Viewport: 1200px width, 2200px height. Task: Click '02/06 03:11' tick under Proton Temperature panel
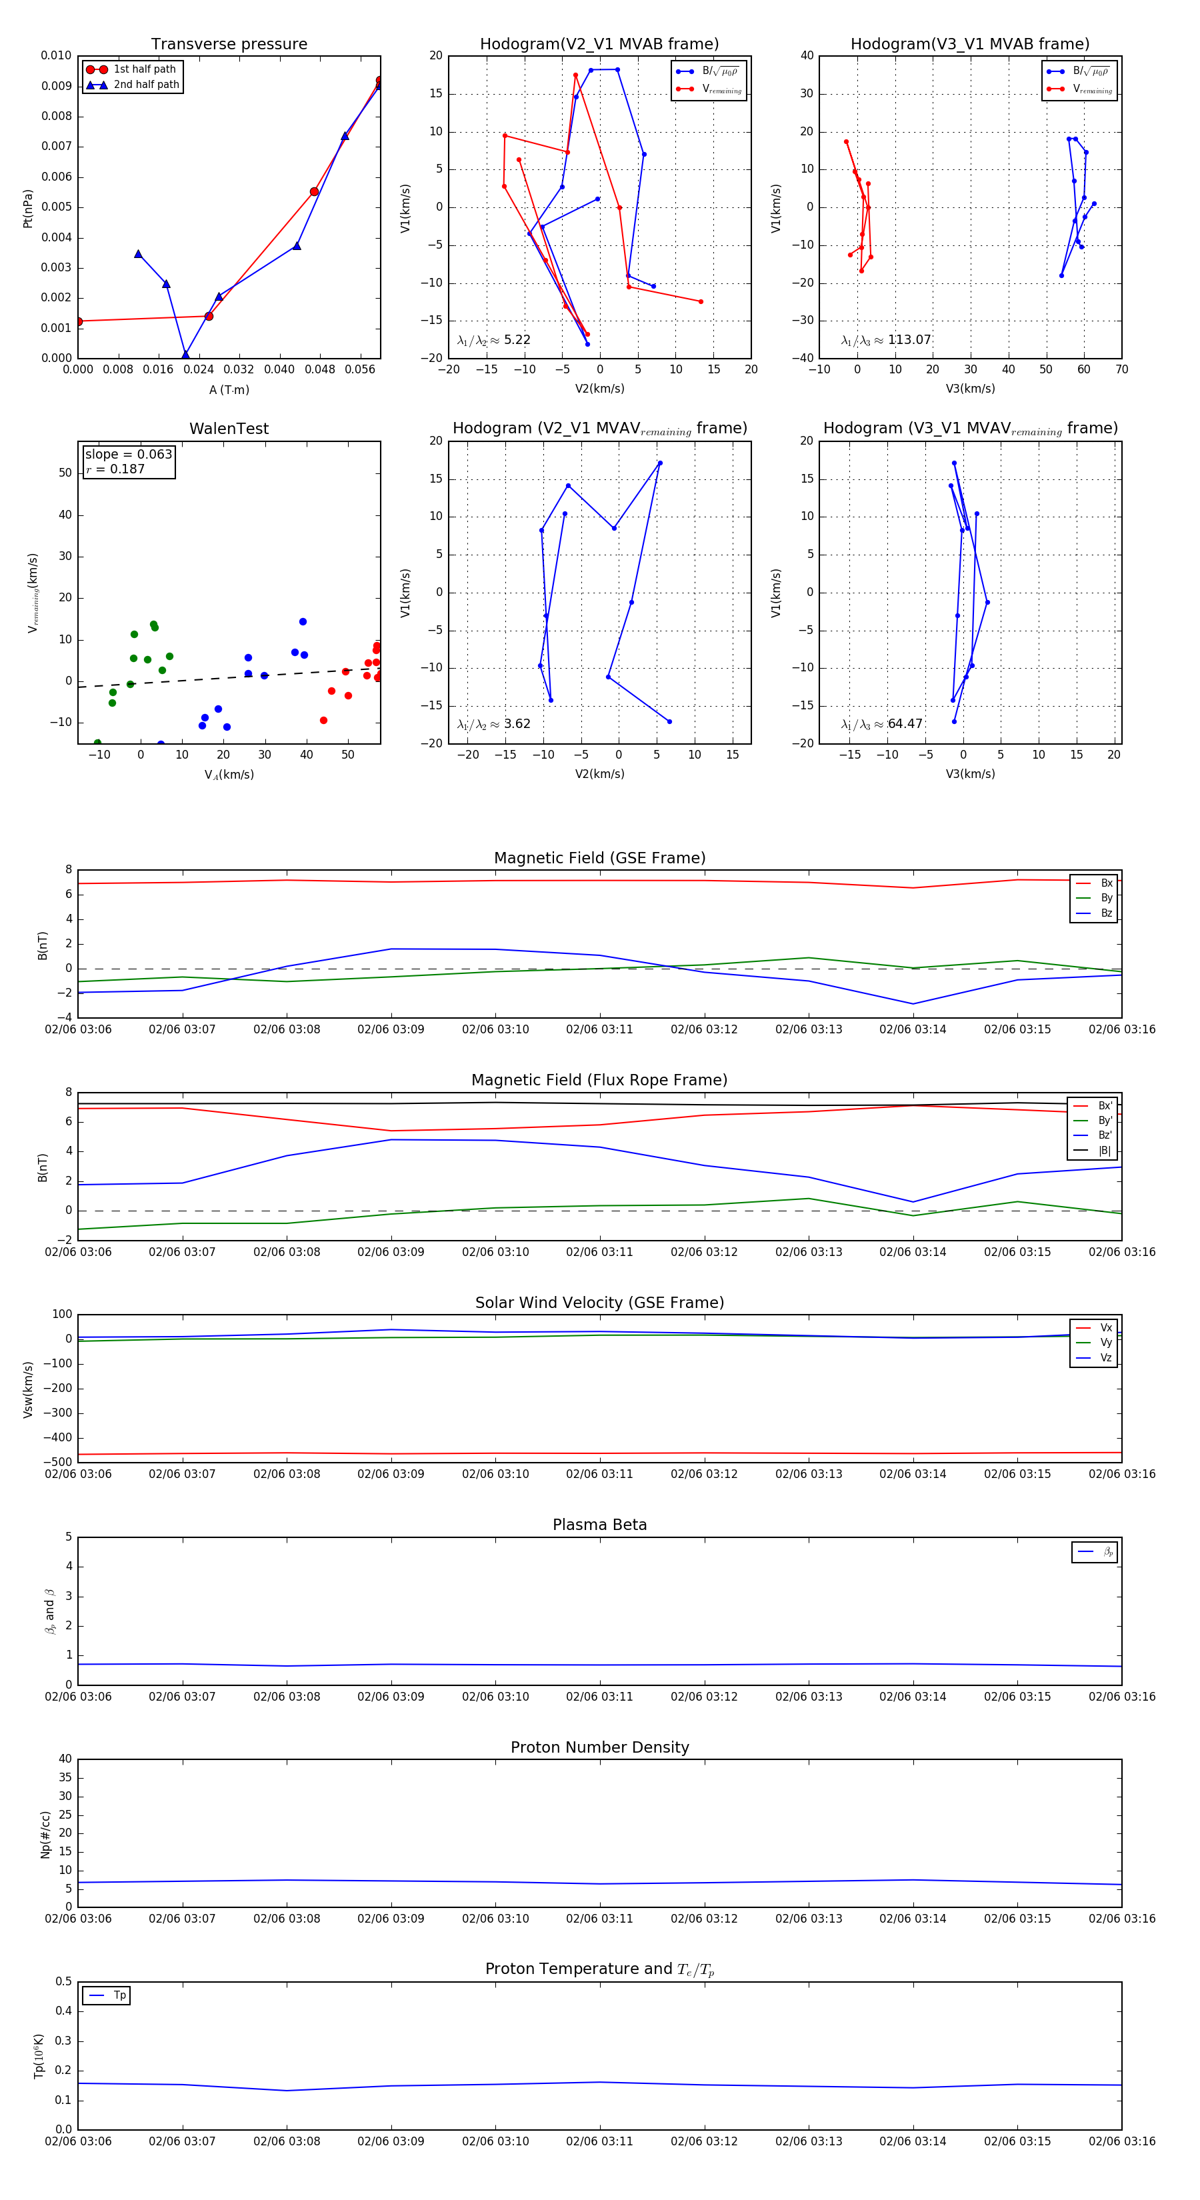point(599,2141)
